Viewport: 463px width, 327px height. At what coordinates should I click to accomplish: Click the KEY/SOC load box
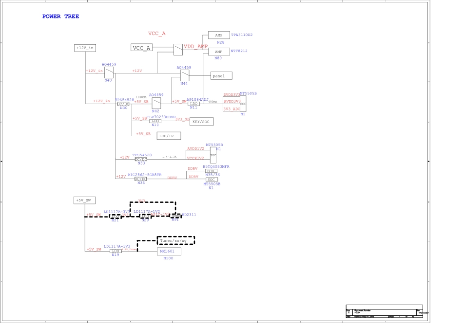tap(201, 122)
